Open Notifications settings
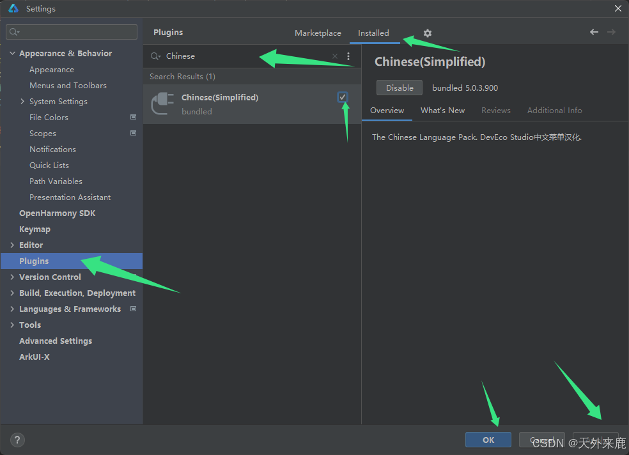The width and height of the screenshot is (629, 455). click(x=52, y=149)
